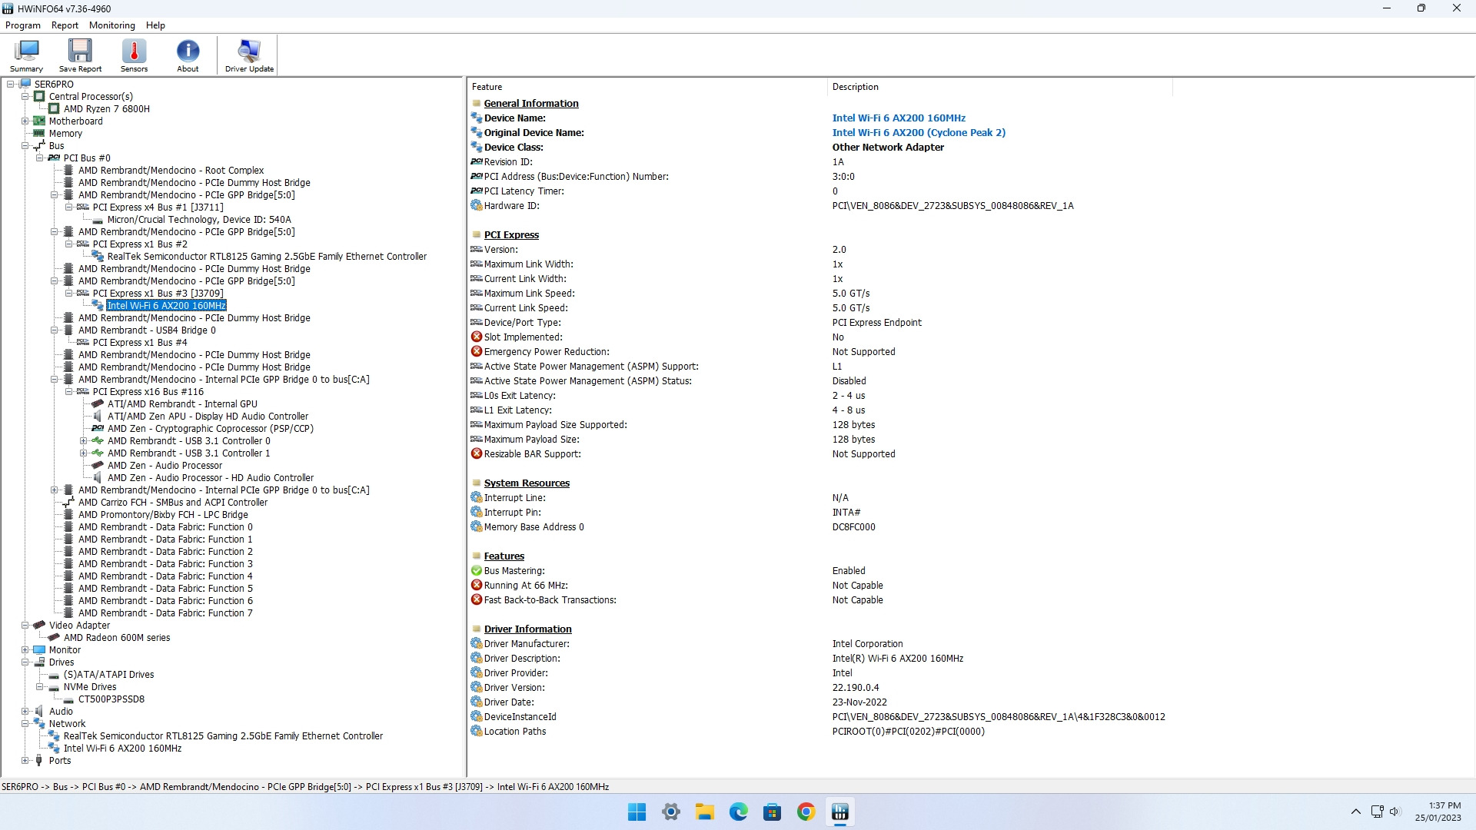Select RealTek RTL8125 under PCI Express x1 Bus #2
This screenshot has width=1476, height=830.
(x=267, y=257)
